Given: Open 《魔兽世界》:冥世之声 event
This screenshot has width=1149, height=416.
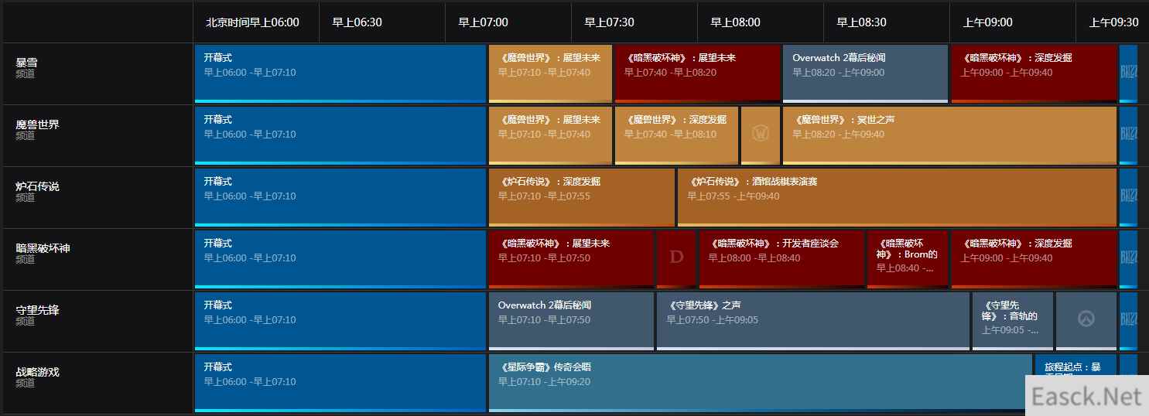Looking at the screenshot, I should pyautogui.click(x=949, y=135).
